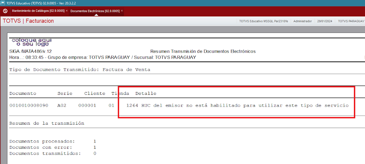Close the Mantenimiento de Catálogos tab
365x164 pixels.
coord(67,11)
